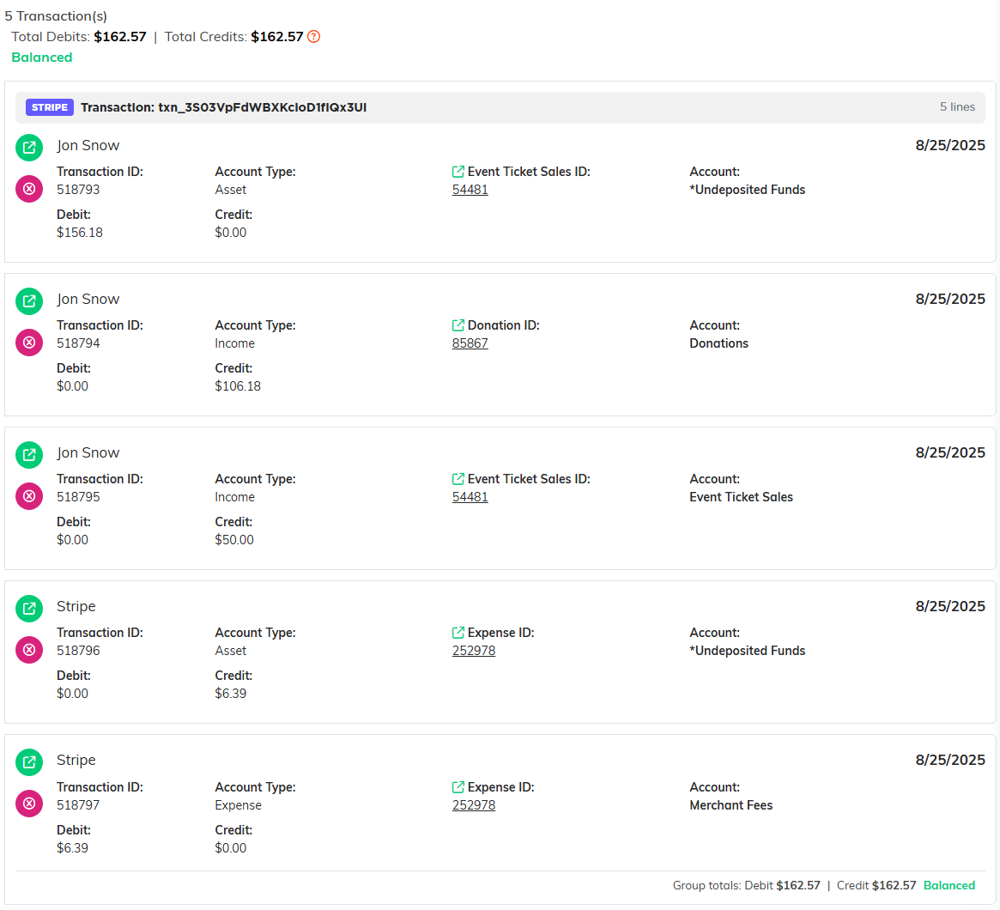1000x910 pixels.
Task: Open transaction 518793 via green open icon
Action: [x=28, y=148]
